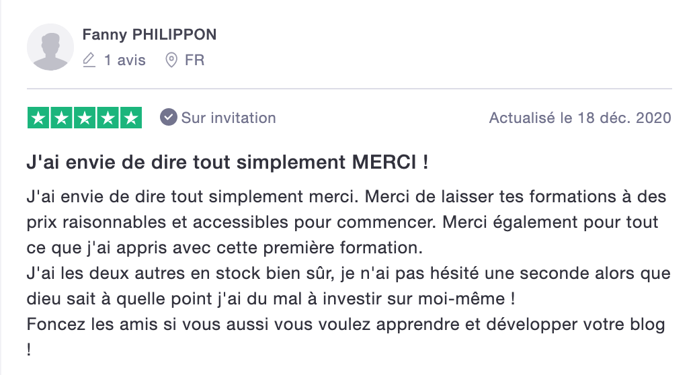Click the second green rating star
This screenshot has height=375, width=695.
point(62,118)
